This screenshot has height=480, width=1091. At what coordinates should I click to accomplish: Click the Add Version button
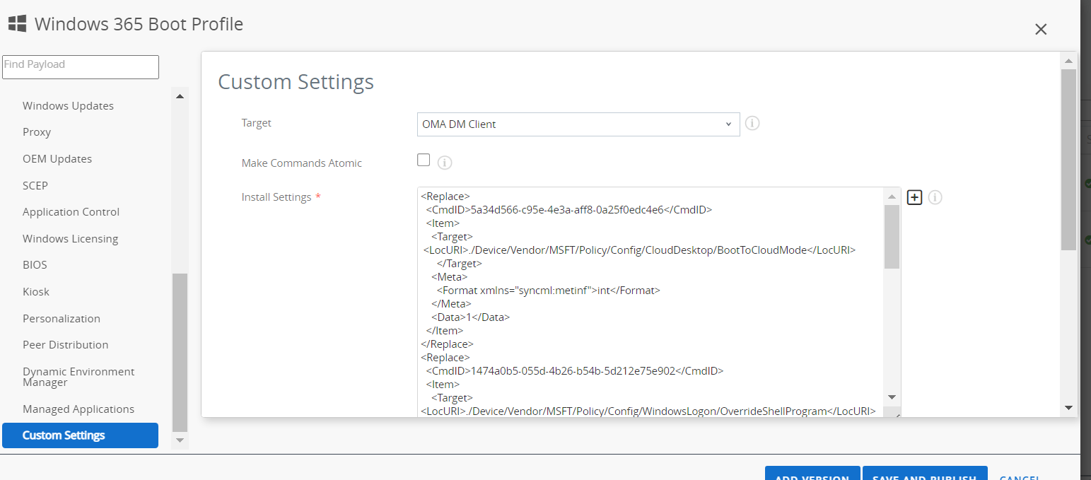tap(812, 474)
